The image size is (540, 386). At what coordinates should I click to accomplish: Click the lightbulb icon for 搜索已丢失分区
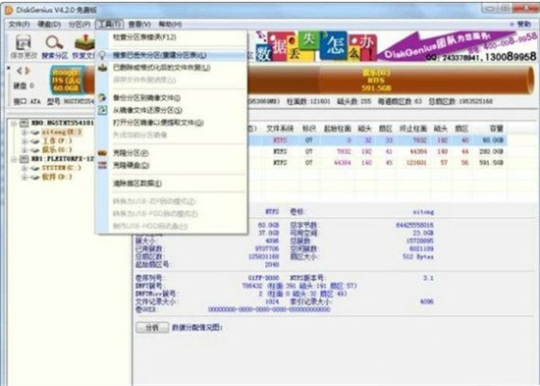tap(102, 55)
